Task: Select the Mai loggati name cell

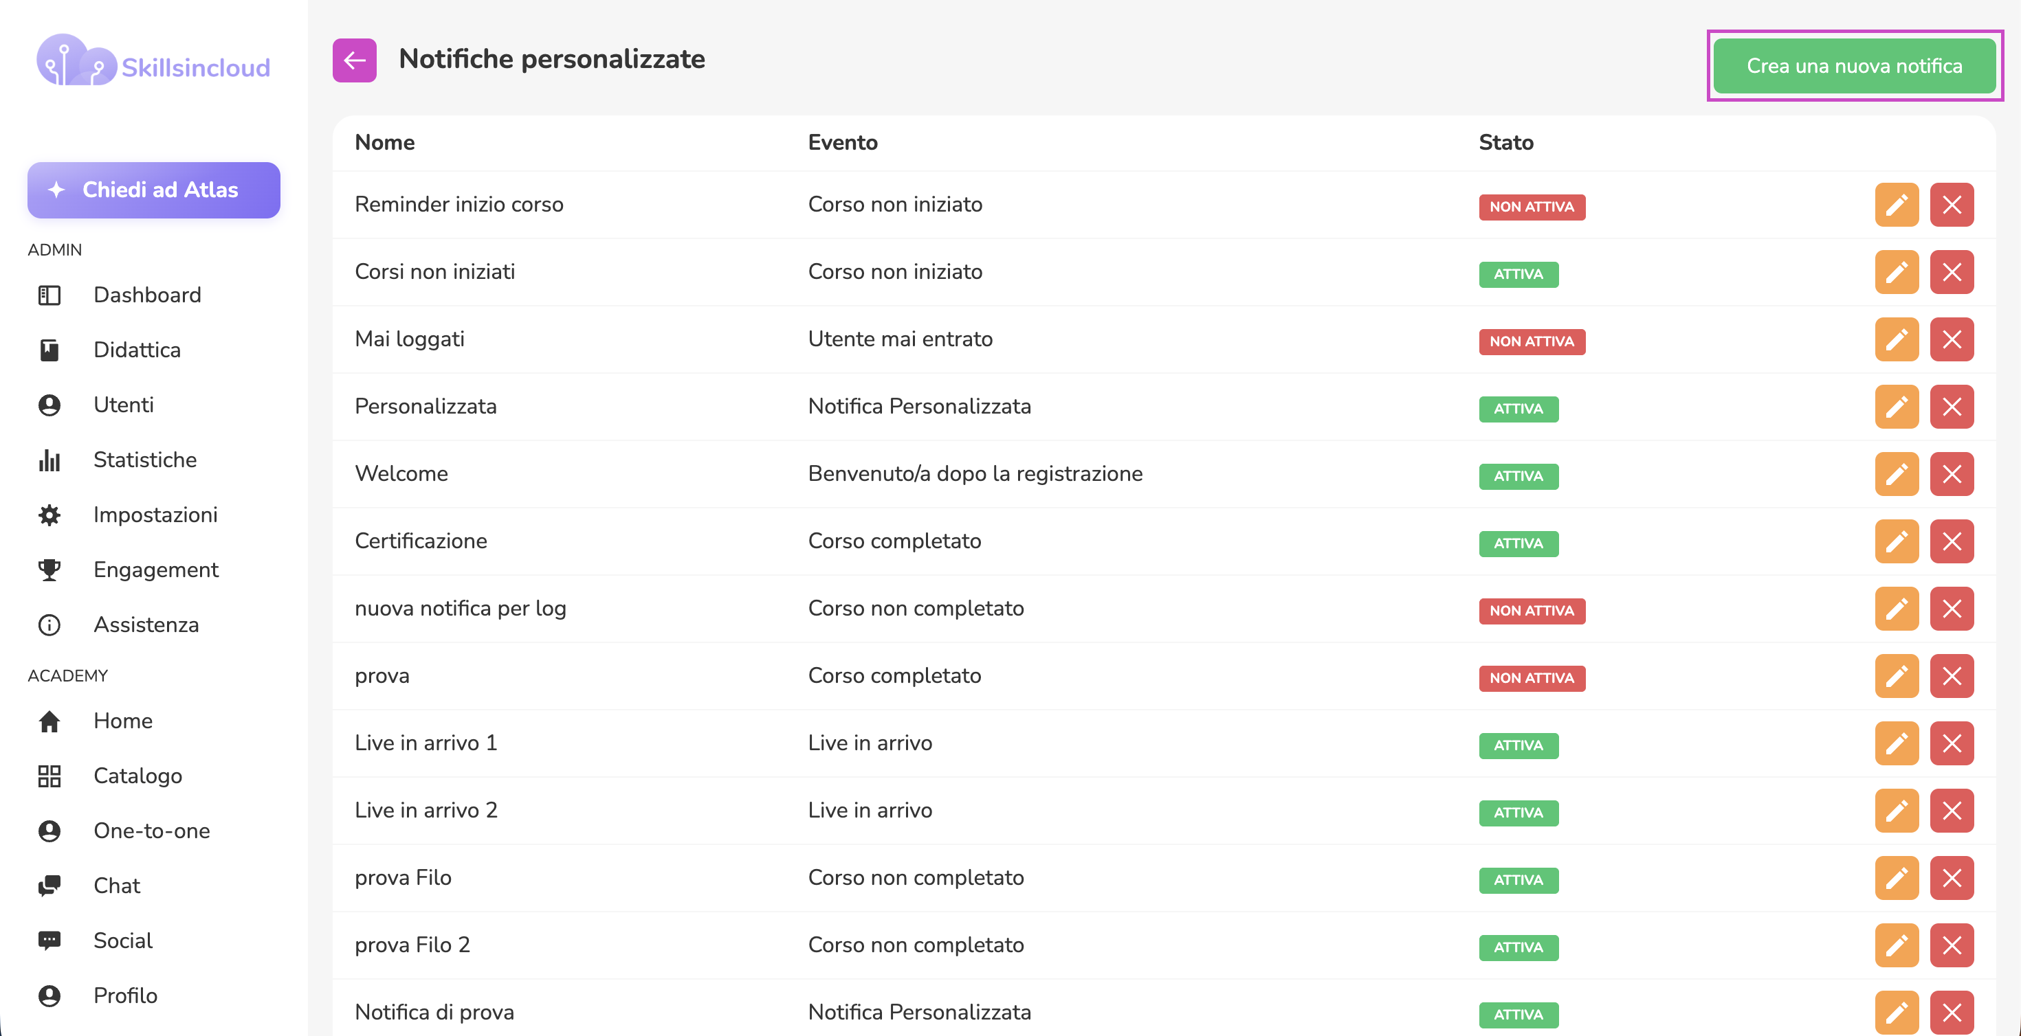Action: [410, 339]
